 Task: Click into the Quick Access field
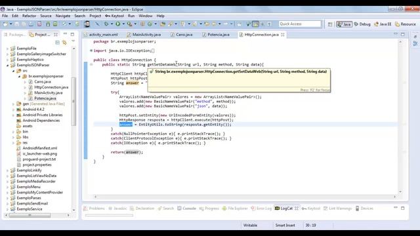click(299, 24)
